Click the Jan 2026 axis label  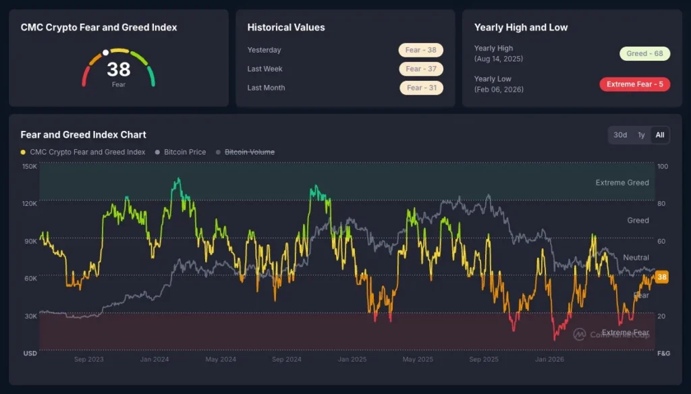tap(549, 359)
